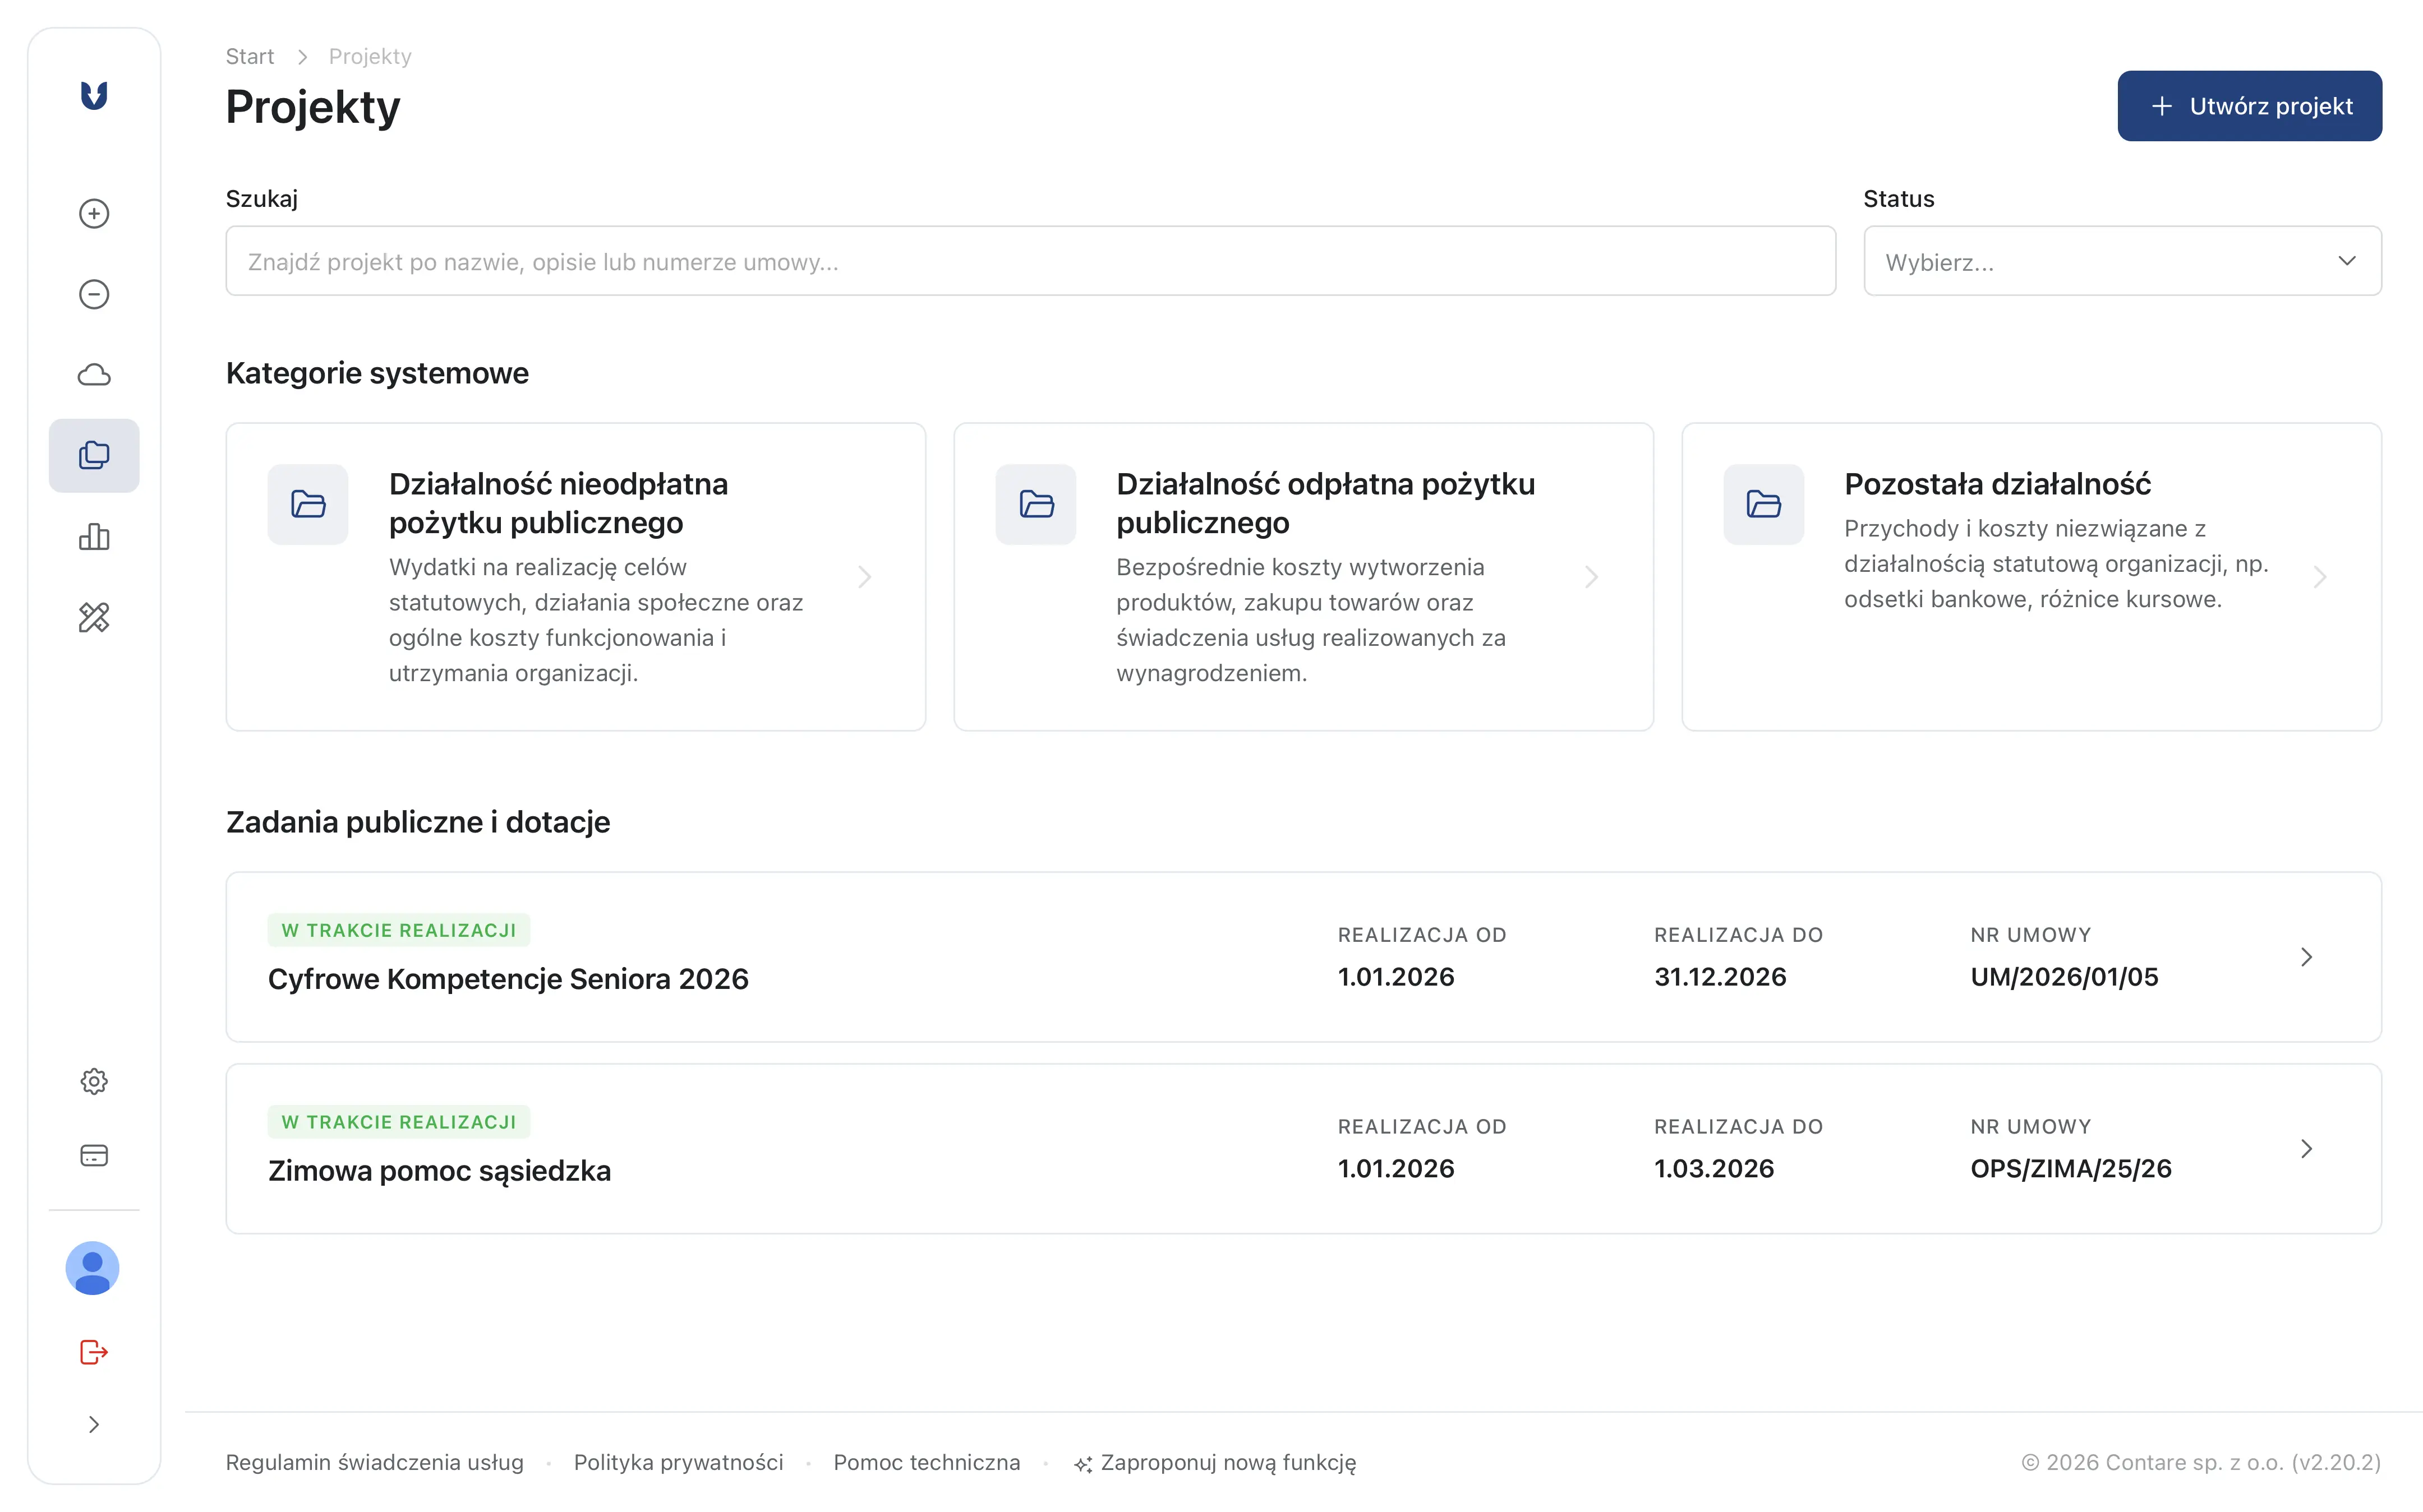Click the credit card billing icon
This screenshot has width=2423, height=1512.
(94, 1155)
